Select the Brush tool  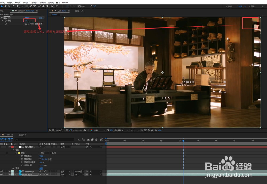[x=40, y=6]
